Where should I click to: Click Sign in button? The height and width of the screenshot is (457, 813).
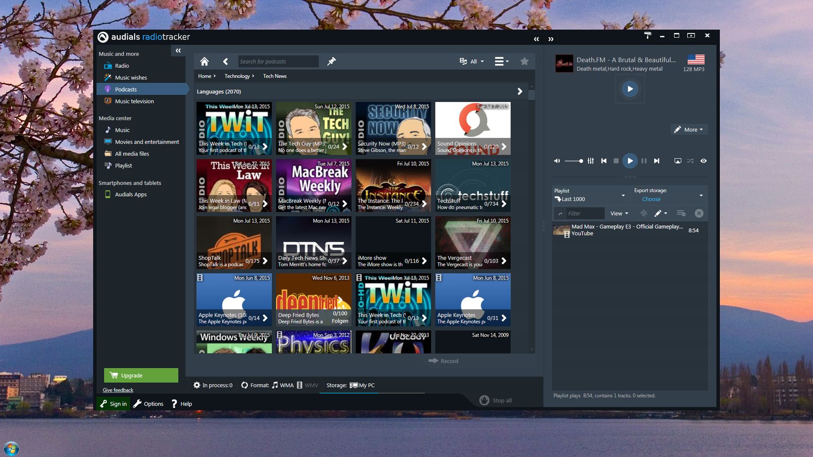(x=113, y=404)
